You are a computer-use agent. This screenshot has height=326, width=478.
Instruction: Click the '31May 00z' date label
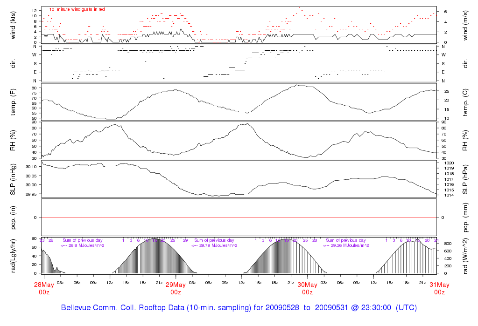[x=439, y=288]
